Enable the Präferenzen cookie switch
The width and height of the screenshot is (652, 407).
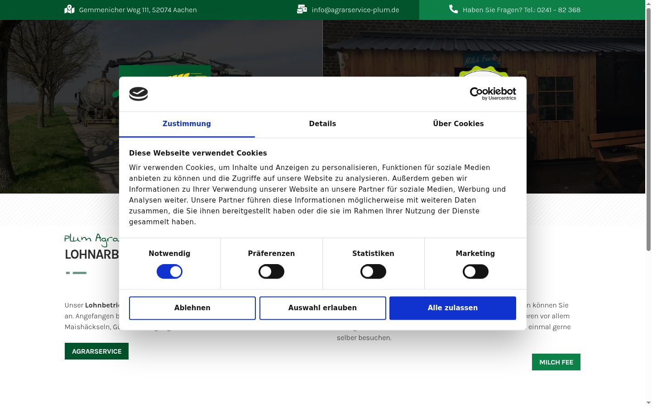(271, 272)
